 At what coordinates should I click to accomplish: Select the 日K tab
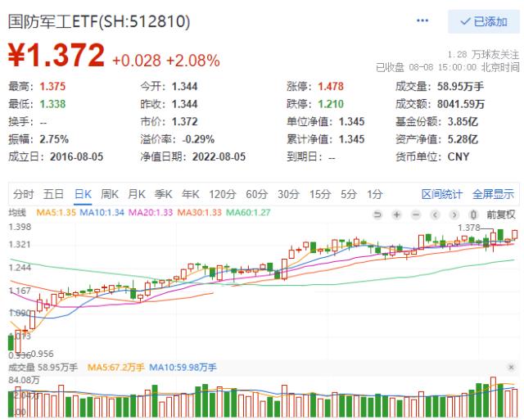click(x=84, y=194)
